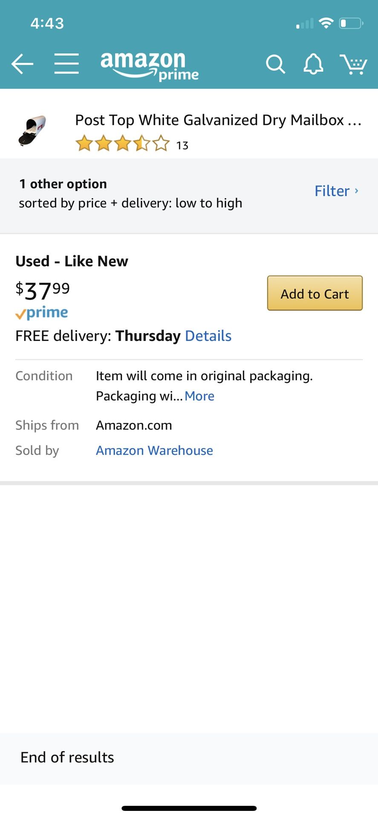Screen dimensions: 378x819
Task: Open delivery Details disclosure
Action: pyautogui.click(x=208, y=336)
